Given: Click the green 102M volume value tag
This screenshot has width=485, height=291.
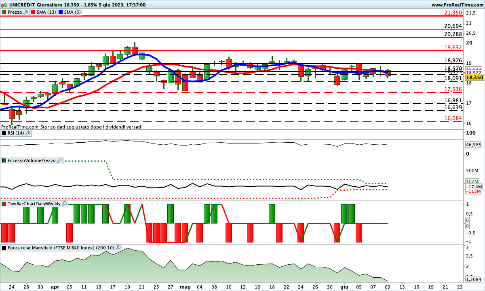Looking at the screenshot, I should [x=472, y=181].
